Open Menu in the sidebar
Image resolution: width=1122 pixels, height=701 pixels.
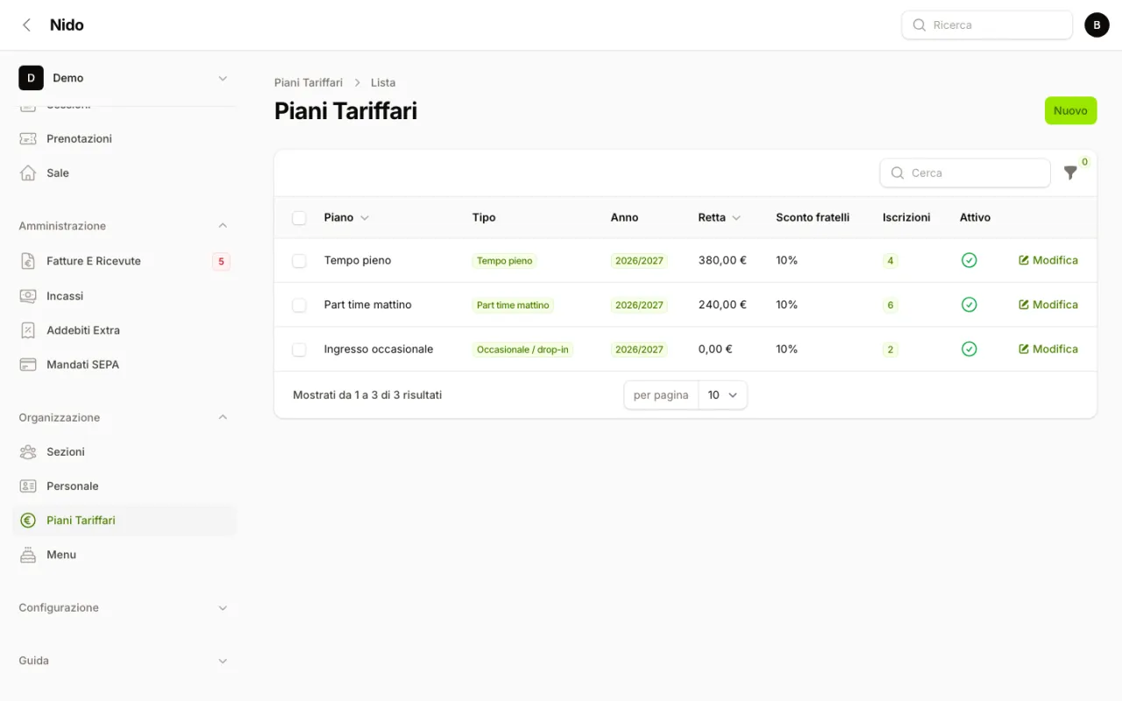pos(124,555)
